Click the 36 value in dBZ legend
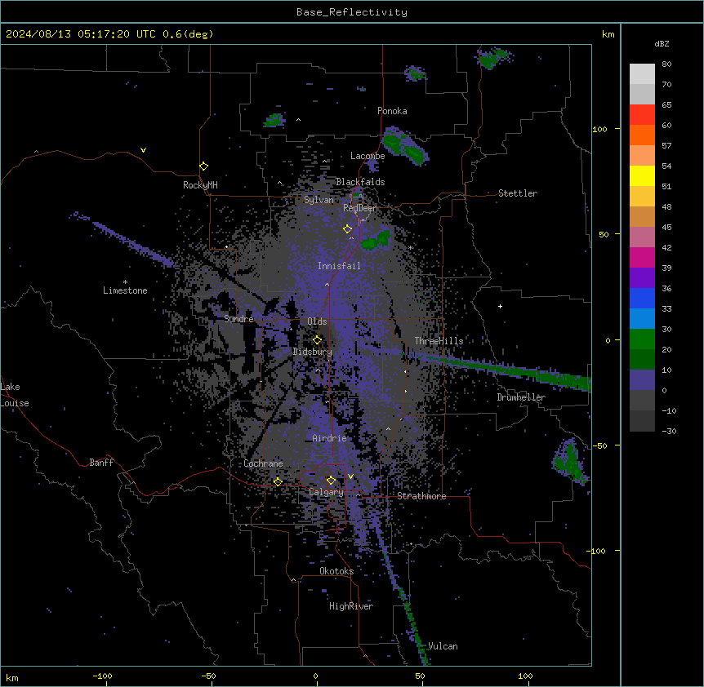This screenshot has height=687, width=704. click(666, 288)
